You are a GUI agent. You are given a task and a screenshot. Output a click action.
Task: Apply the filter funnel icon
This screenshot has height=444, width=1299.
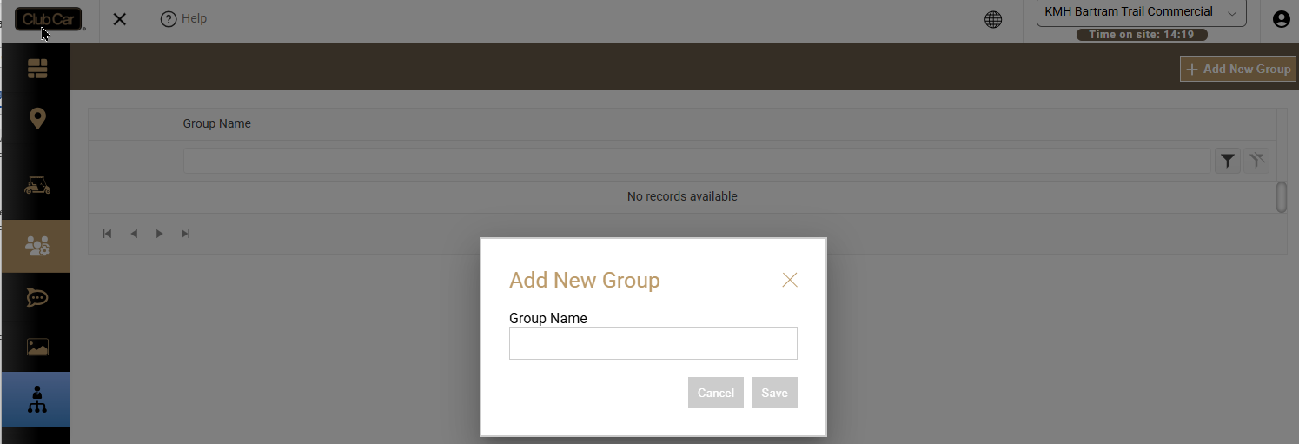point(1228,161)
